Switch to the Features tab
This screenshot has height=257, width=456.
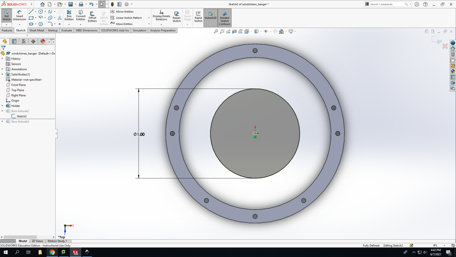[7, 30]
